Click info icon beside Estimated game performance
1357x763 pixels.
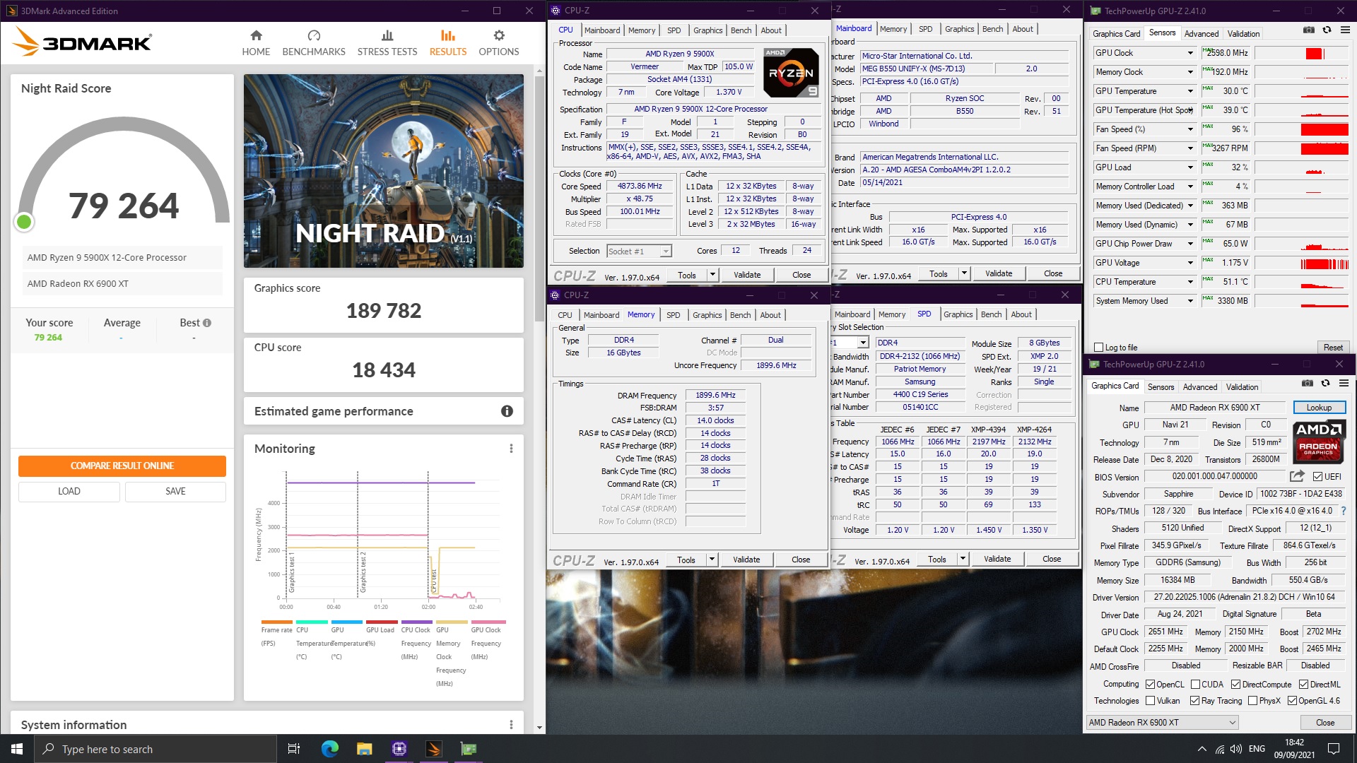[507, 411]
